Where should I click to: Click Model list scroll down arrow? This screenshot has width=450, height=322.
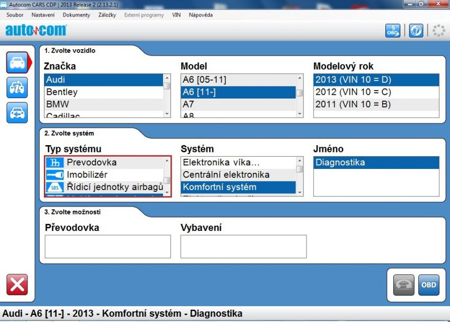[300, 114]
